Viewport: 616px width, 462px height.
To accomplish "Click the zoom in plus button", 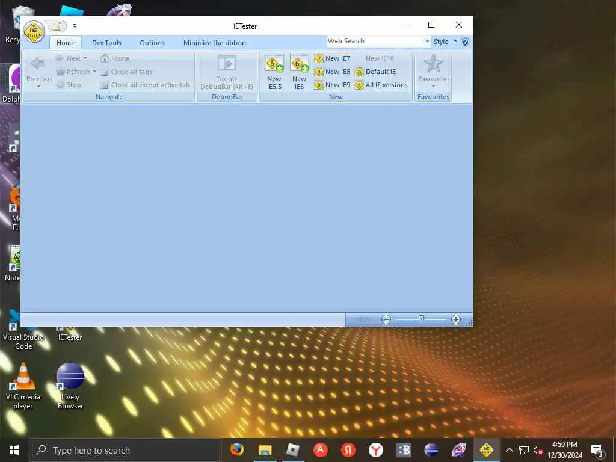I will point(456,319).
